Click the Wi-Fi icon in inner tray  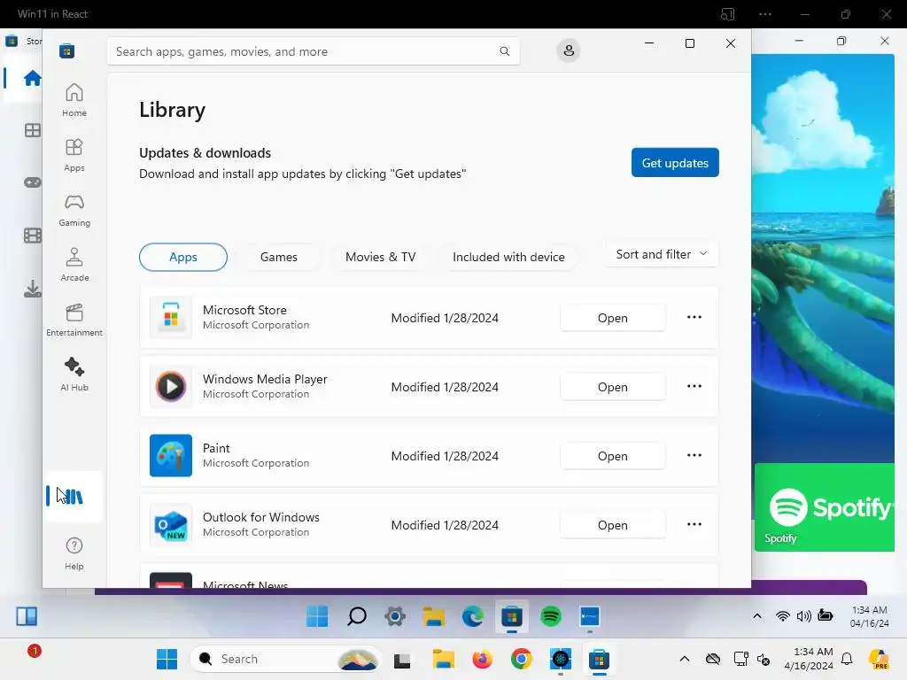782,616
